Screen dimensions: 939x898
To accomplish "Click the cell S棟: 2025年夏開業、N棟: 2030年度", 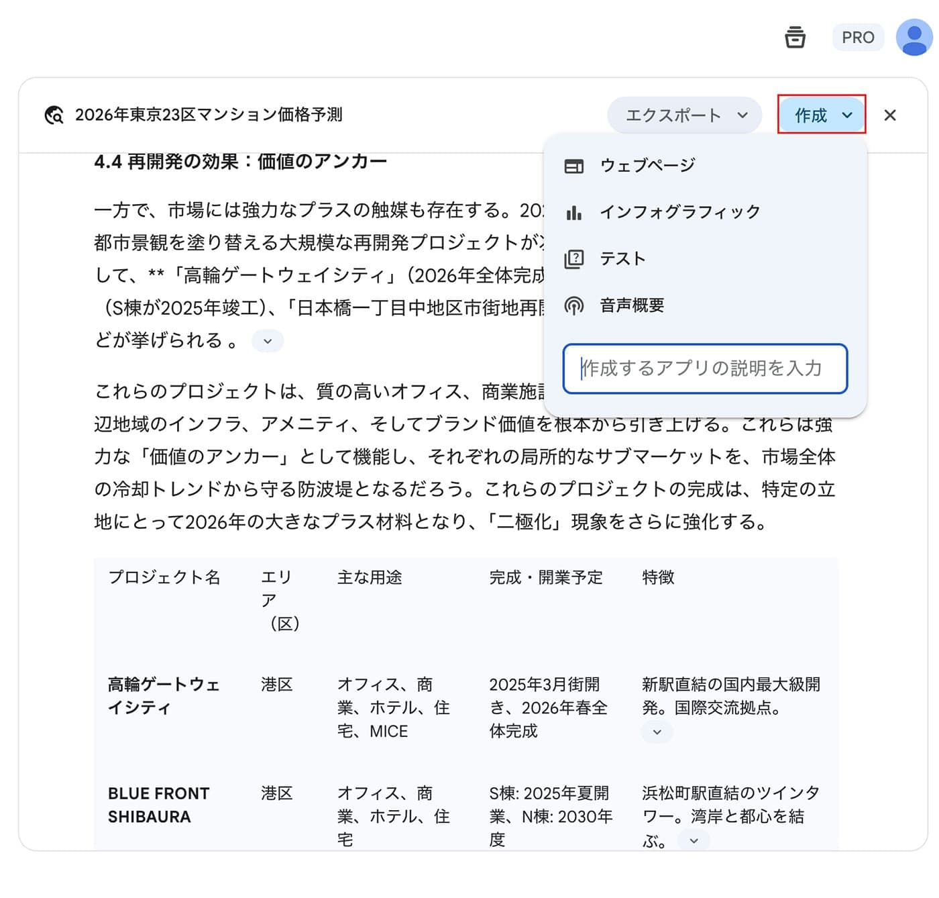I will click(x=551, y=816).
